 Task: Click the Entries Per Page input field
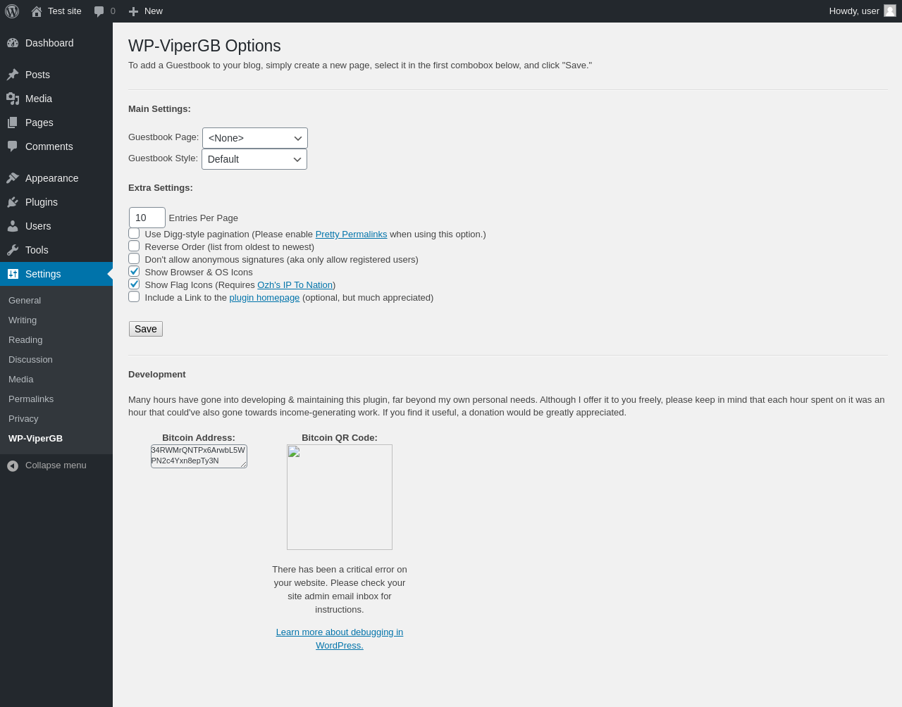(x=147, y=218)
